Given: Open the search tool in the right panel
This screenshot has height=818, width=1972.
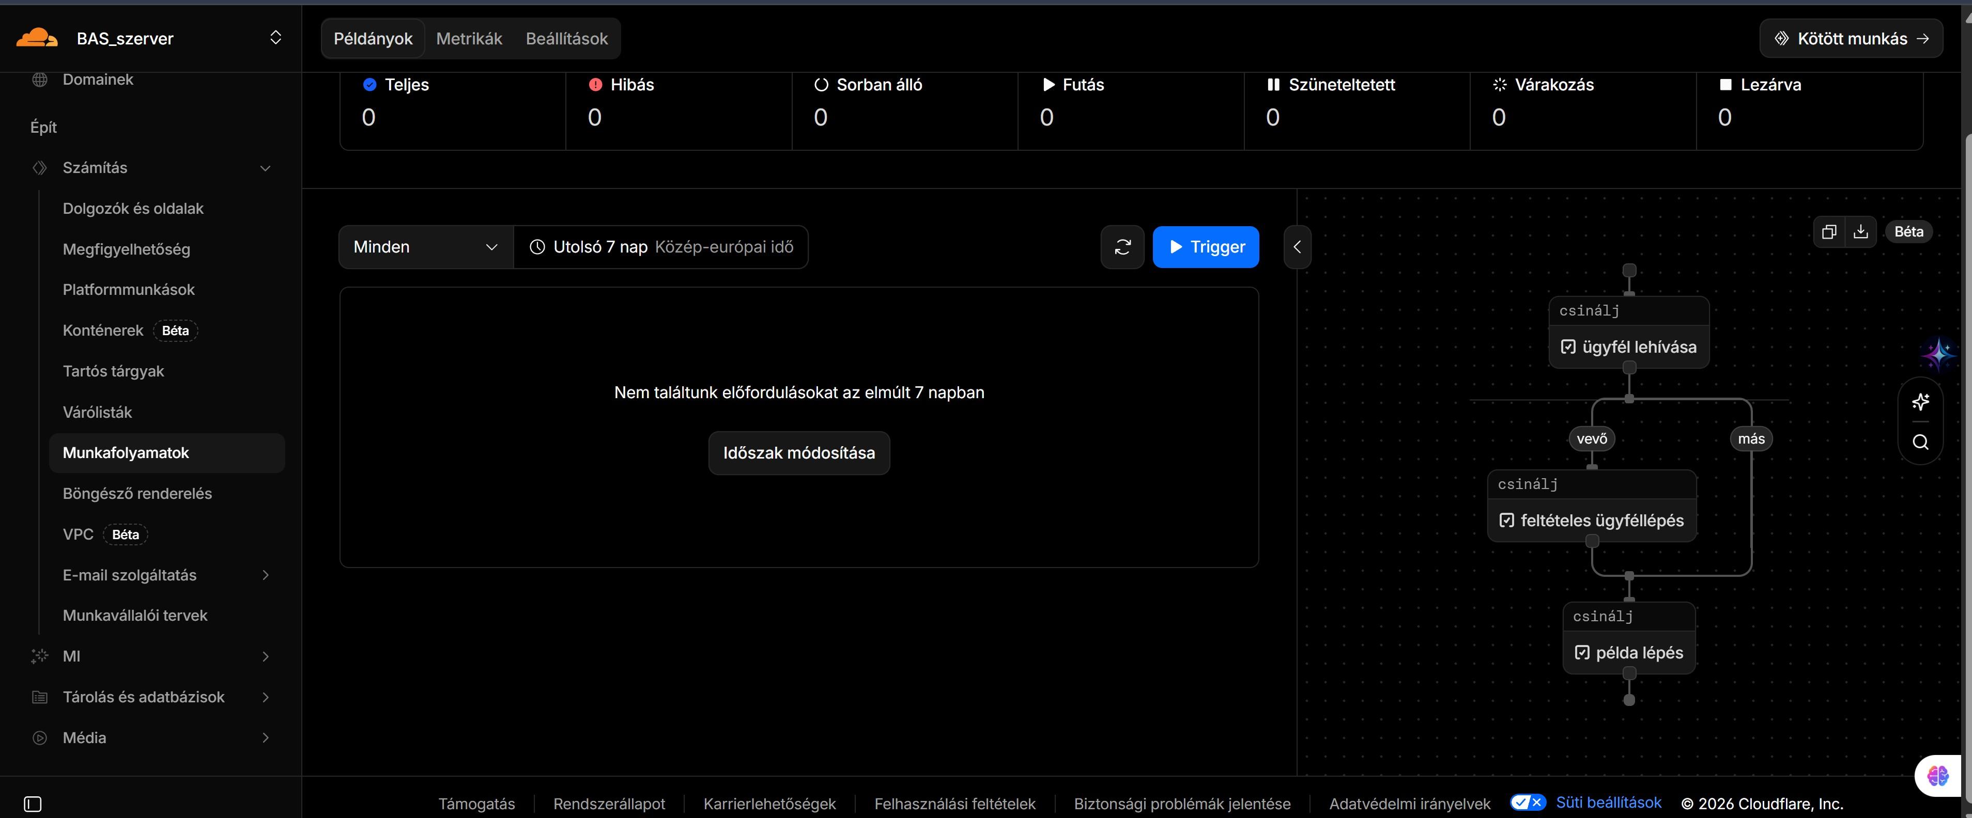Looking at the screenshot, I should [x=1920, y=442].
